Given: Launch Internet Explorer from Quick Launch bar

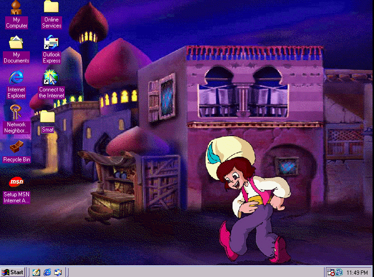Looking at the screenshot, I should tap(47, 272).
